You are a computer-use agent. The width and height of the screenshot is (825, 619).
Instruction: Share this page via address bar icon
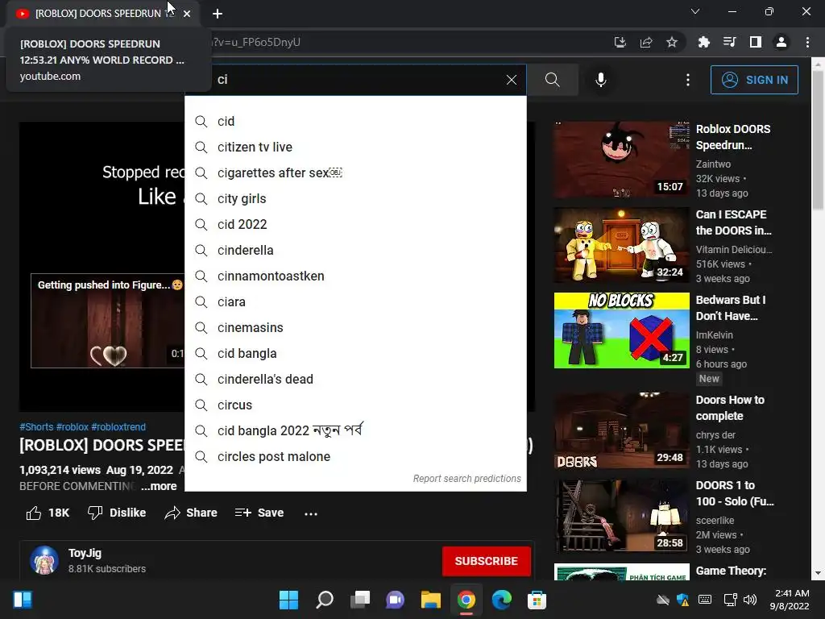[645, 42]
